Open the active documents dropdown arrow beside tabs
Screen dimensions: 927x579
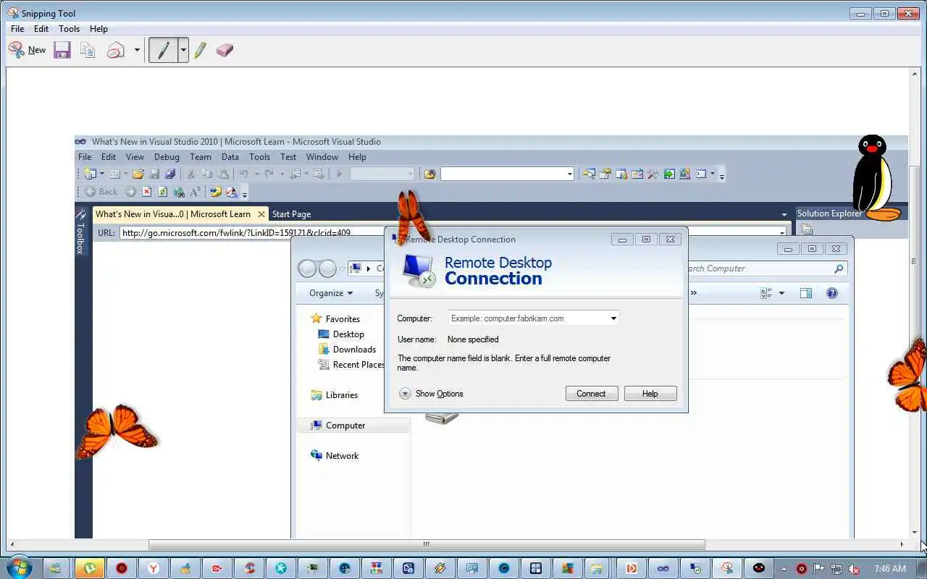click(784, 215)
